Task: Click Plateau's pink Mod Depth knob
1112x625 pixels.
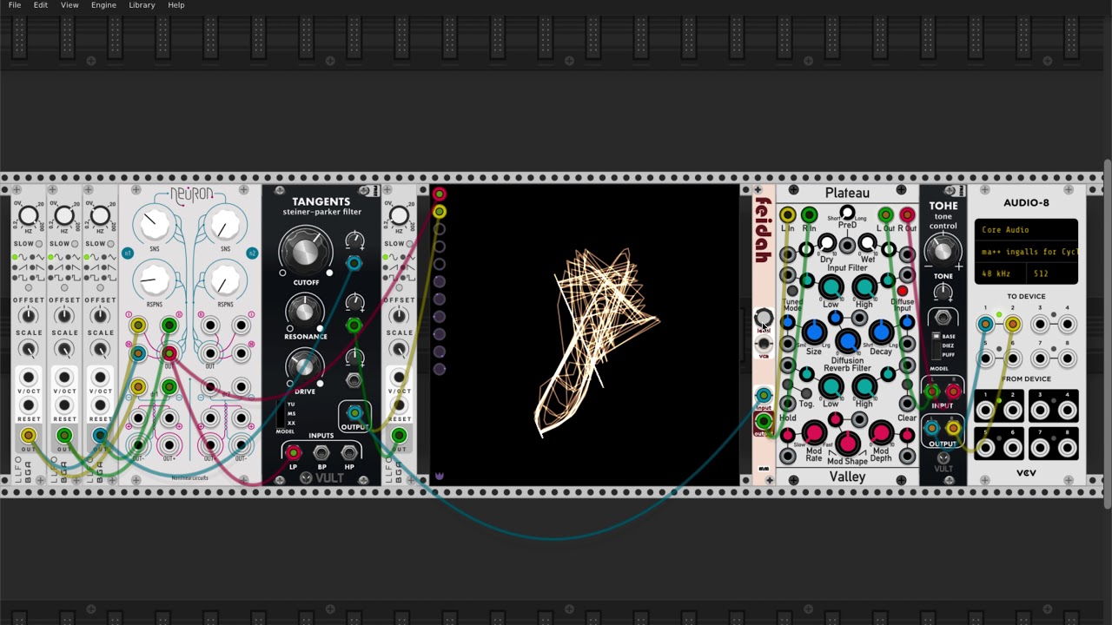Action: pos(880,432)
